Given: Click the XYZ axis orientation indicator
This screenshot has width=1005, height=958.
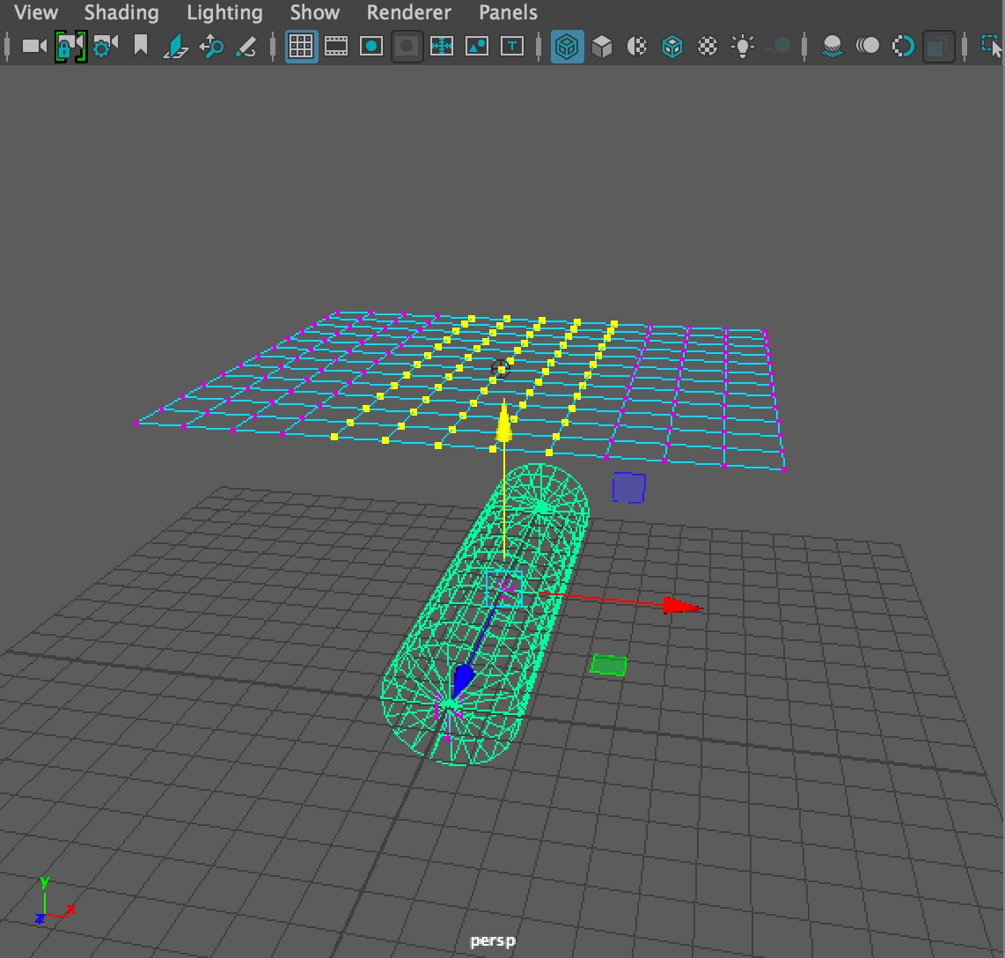Looking at the screenshot, I should tap(55, 901).
